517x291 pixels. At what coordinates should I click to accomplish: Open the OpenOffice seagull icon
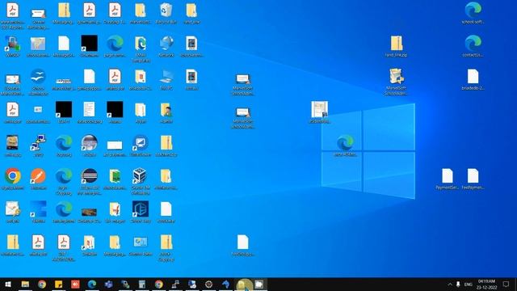click(38, 77)
